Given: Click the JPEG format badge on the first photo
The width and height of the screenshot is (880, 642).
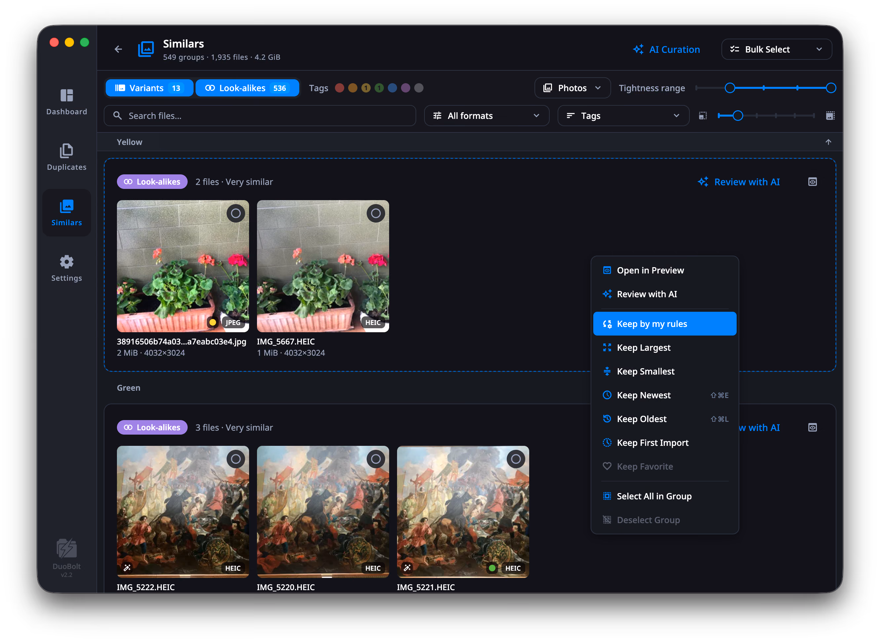Looking at the screenshot, I should click(x=233, y=322).
